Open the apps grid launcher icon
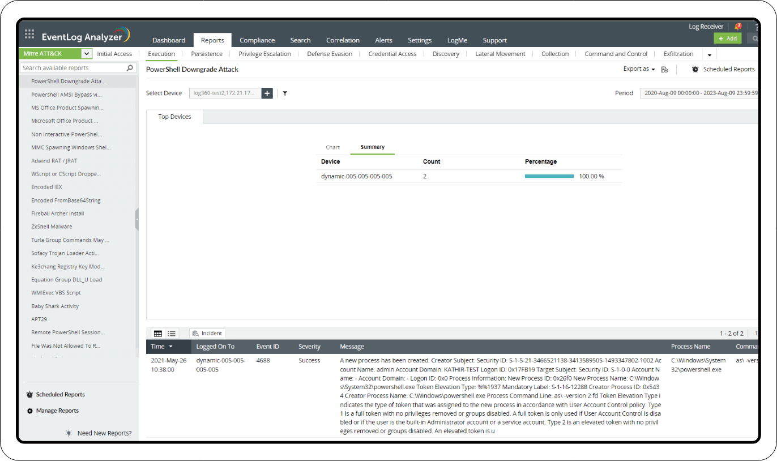This screenshot has width=777, height=461. pos(29,34)
